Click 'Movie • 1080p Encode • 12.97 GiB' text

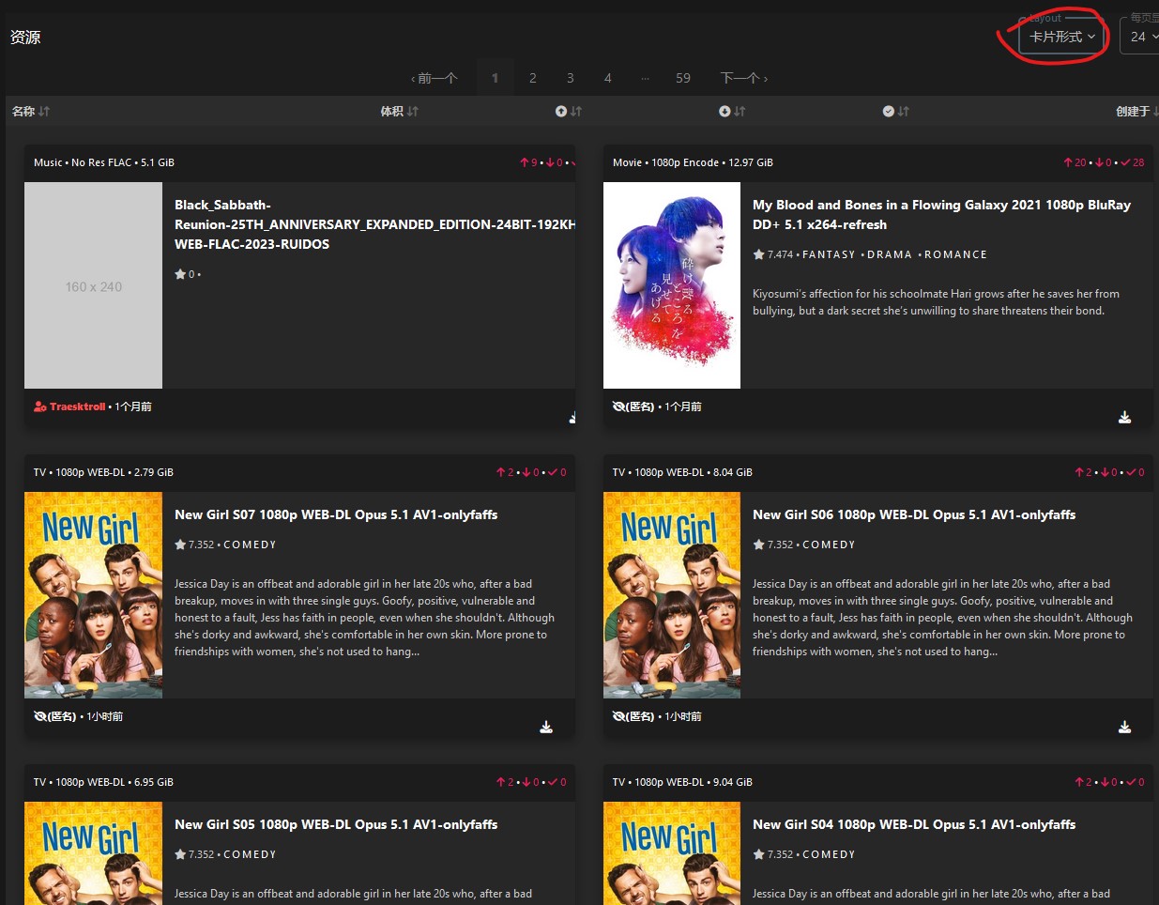point(693,162)
